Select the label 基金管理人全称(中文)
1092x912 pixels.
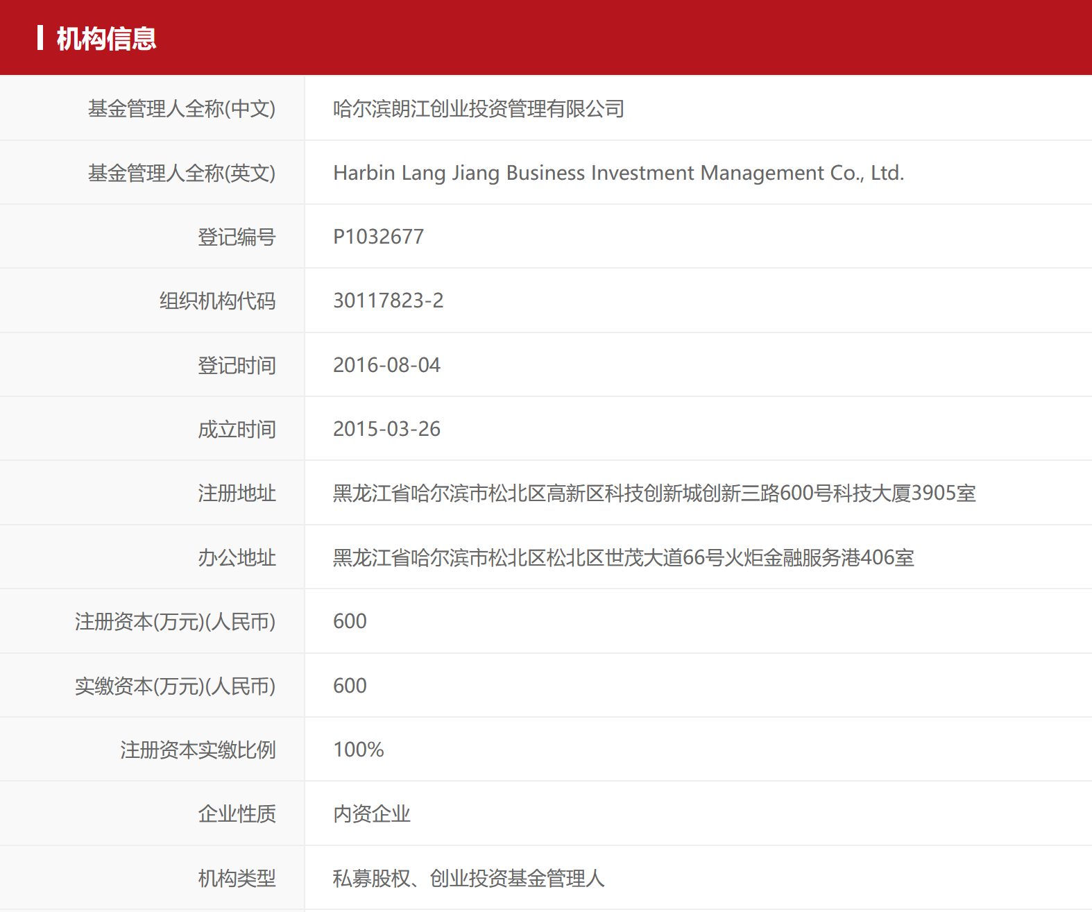click(182, 108)
